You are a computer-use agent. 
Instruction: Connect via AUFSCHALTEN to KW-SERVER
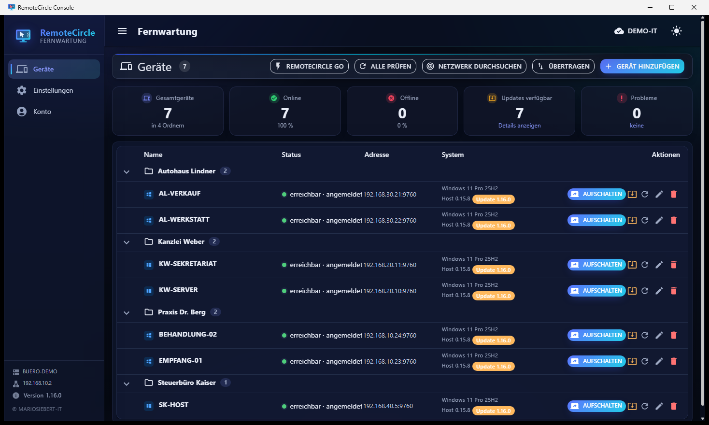pyautogui.click(x=596, y=291)
